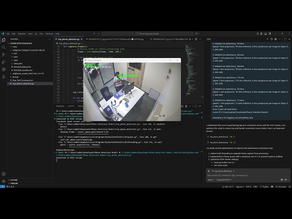Go forward with the navigation arrow
Screen dimensions: 292x219
coord(99,34)
